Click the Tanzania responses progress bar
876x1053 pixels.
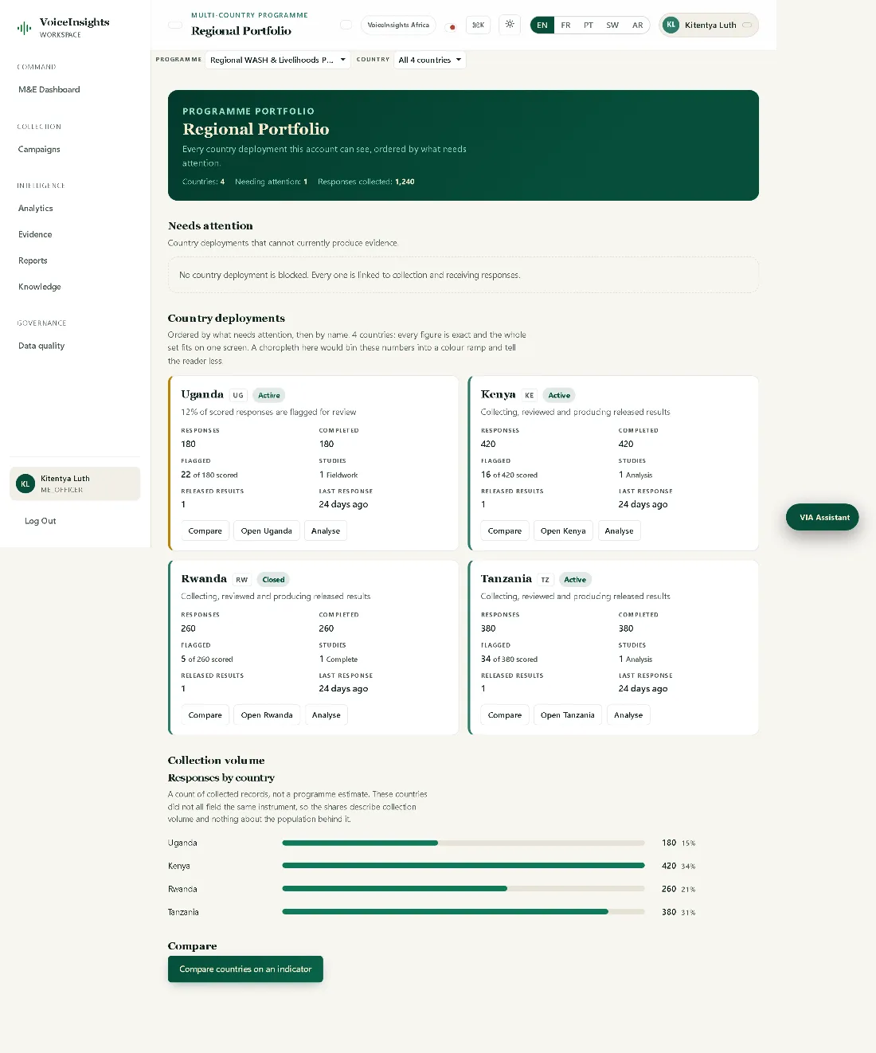463,912
